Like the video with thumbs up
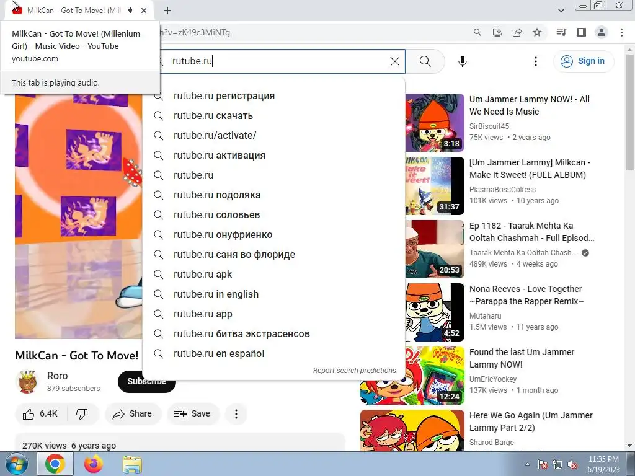The image size is (635, 476). (40, 413)
